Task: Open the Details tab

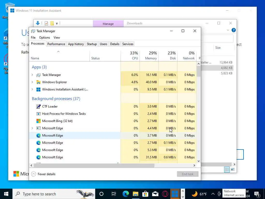Action: click(115, 44)
